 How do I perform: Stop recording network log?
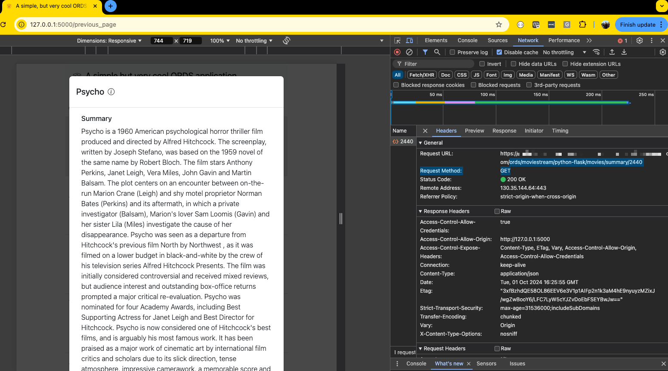click(x=397, y=52)
